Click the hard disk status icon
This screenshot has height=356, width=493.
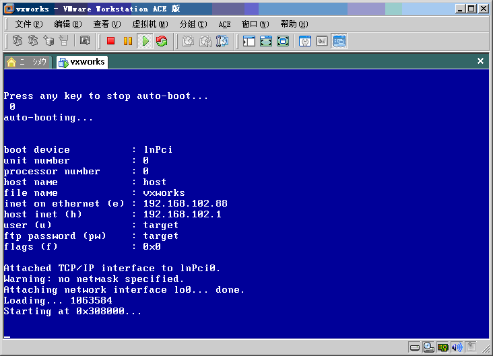415,347
